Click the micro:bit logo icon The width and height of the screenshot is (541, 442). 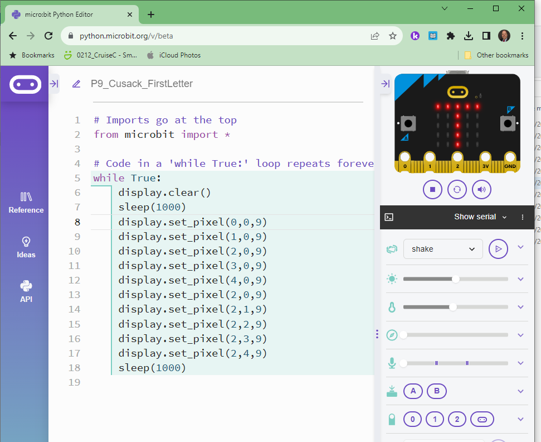[x=25, y=85]
